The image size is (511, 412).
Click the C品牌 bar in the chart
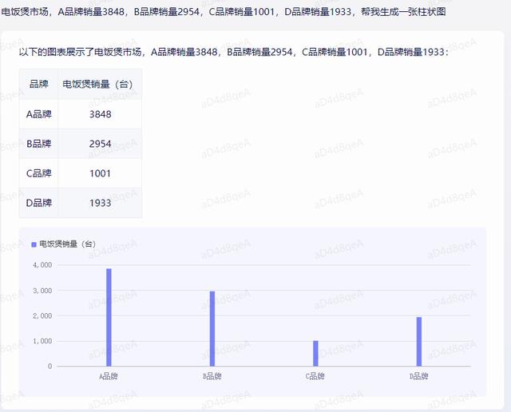pos(315,353)
